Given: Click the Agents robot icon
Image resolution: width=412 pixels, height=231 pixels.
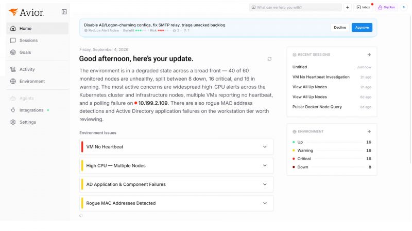Looking at the screenshot, I should coord(13,98).
